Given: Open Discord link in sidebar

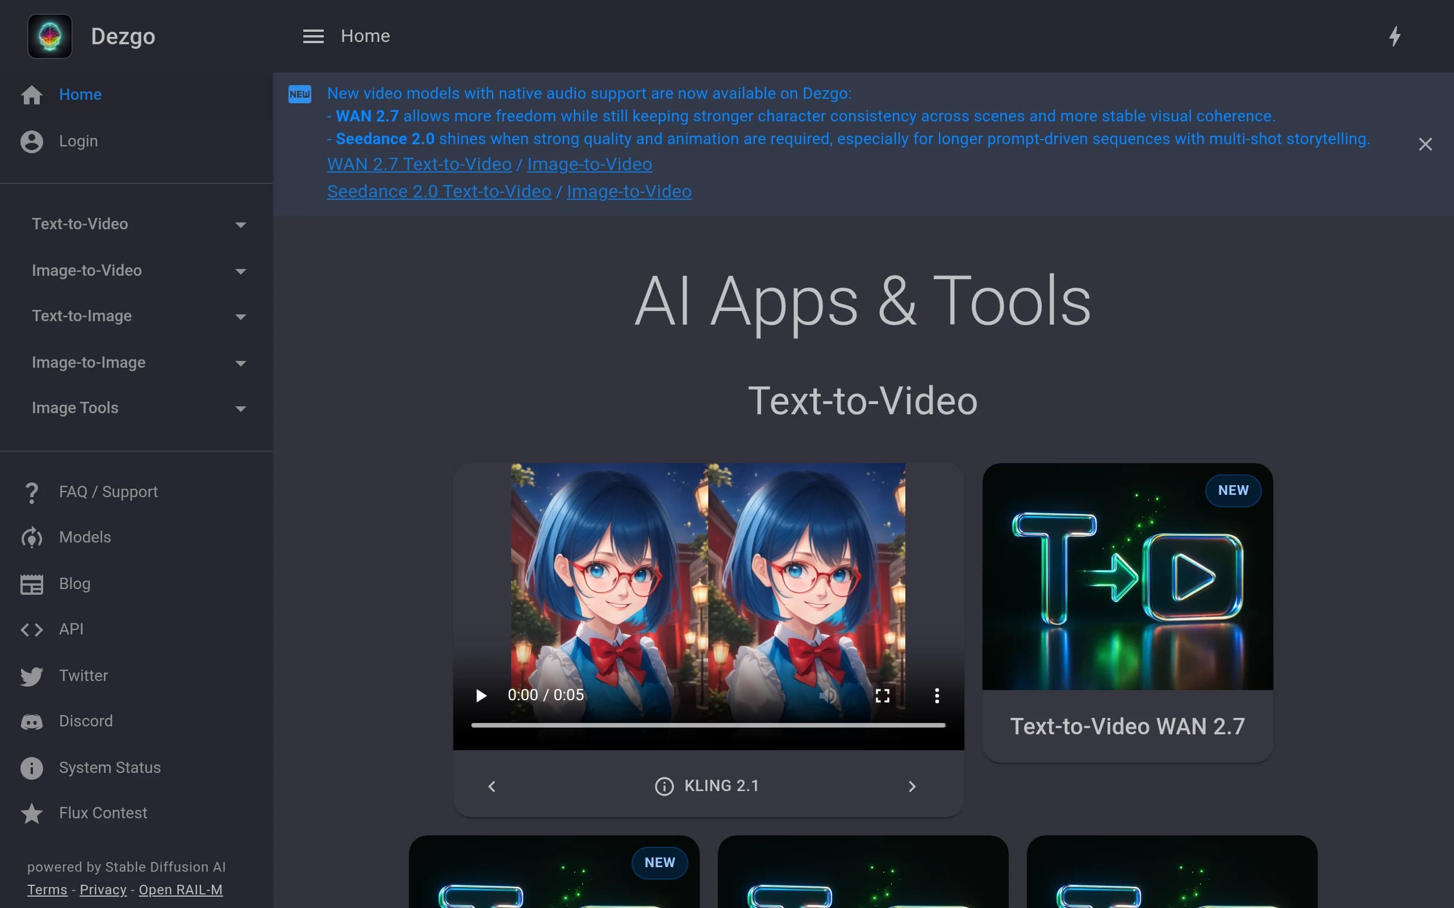Looking at the screenshot, I should click(x=136, y=721).
